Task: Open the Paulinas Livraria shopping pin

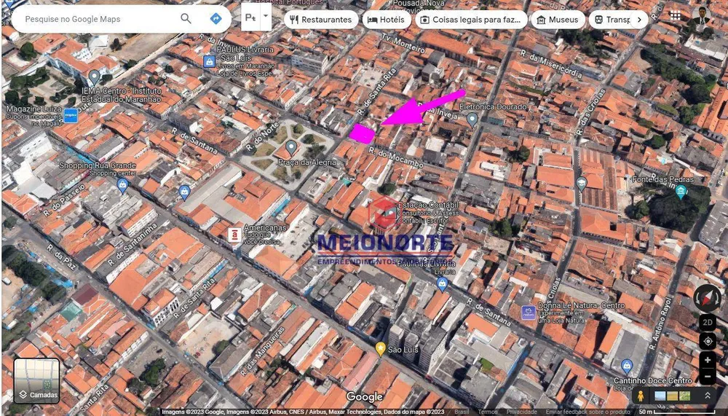Action: tap(442, 283)
